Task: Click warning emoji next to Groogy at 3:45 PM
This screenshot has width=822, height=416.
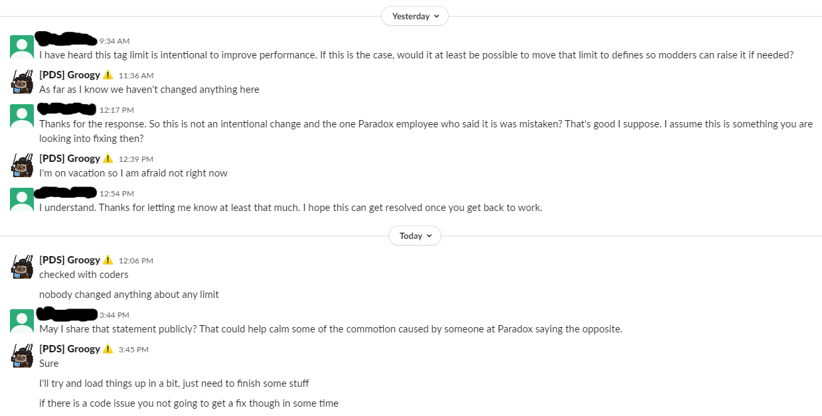Action: click(108, 349)
